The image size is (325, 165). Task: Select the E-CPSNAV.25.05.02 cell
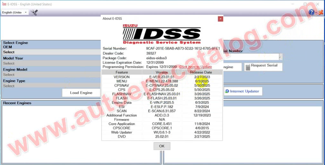click(x=162, y=85)
